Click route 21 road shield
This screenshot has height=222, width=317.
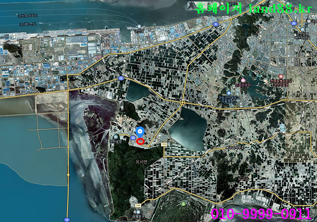click(121, 78)
